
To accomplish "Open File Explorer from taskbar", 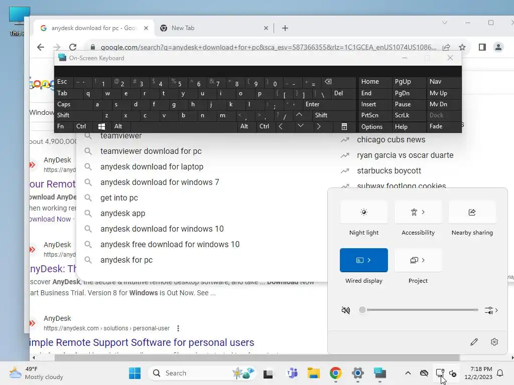I will click(x=313, y=373).
